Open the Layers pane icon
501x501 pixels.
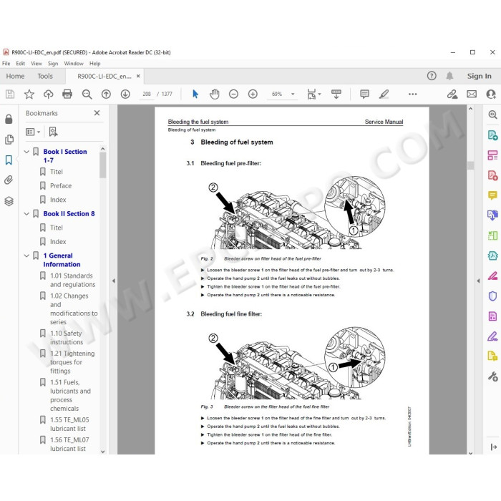[x=9, y=201]
